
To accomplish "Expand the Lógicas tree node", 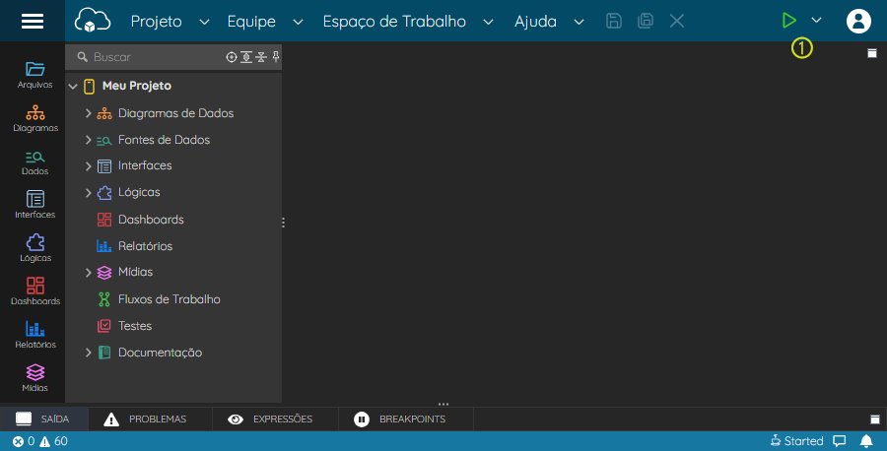I will (x=89, y=193).
